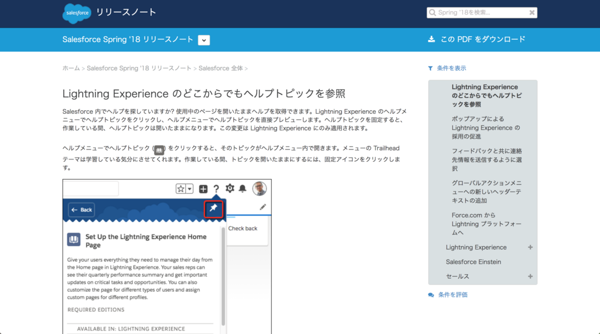
Task: Open Force.com から Lightning プラットフォームへ
Action: pyautogui.click(x=486, y=224)
